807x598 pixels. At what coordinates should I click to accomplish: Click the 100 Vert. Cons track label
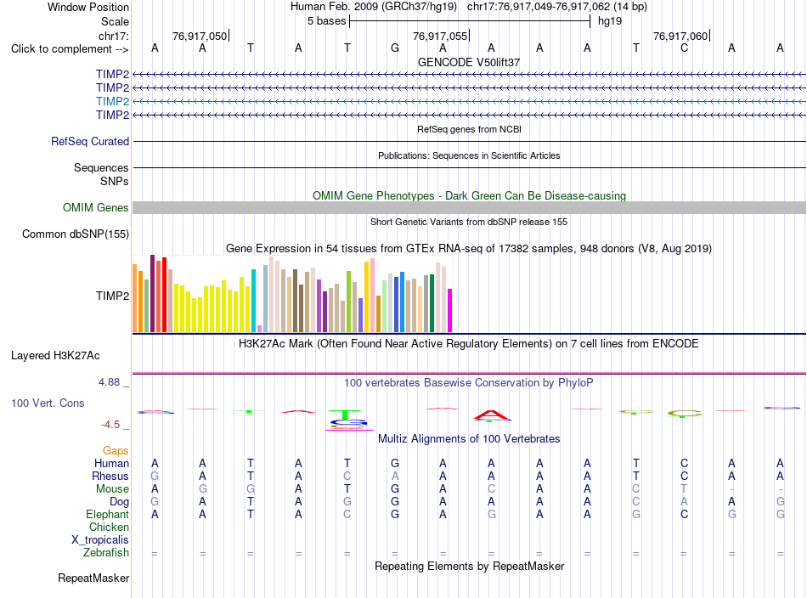click(x=48, y=403)
